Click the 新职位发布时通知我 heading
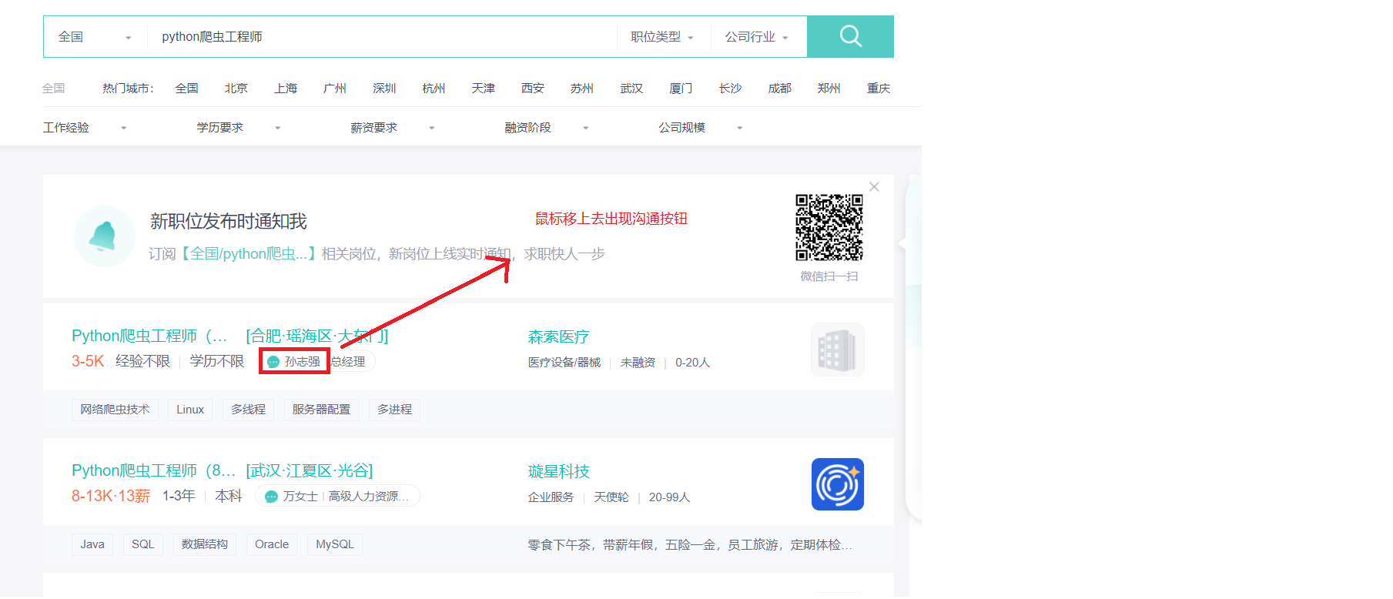The height and width of the screenshot is (599, 1393). [x=229, y=222]
